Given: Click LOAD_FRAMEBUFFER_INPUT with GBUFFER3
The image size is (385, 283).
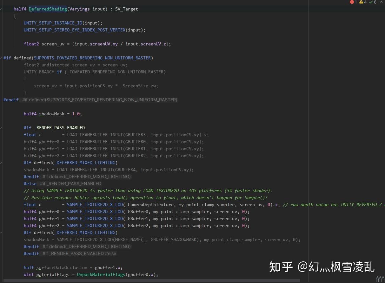Looking at the screenshot, I should click(x=95, y=135).
